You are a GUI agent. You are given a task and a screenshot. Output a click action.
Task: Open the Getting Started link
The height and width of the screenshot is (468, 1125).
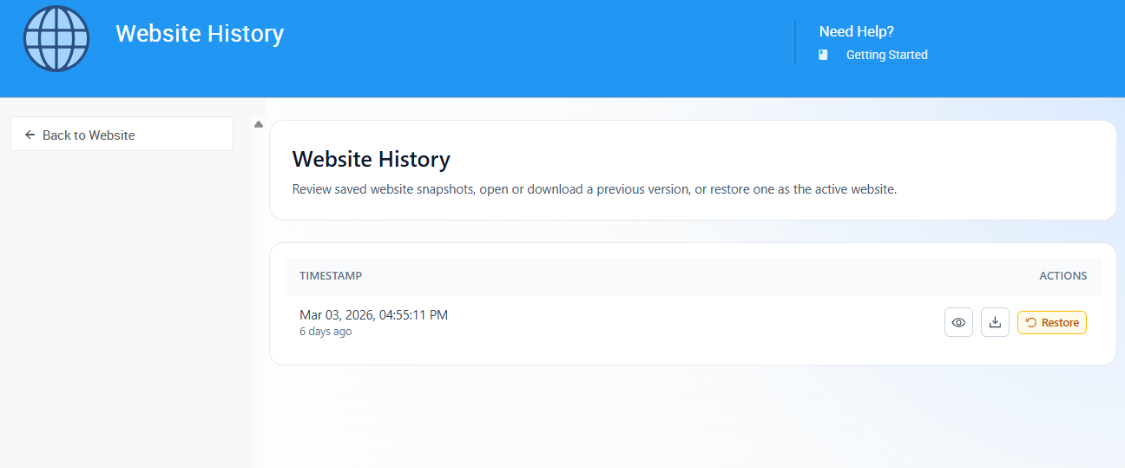886,55
